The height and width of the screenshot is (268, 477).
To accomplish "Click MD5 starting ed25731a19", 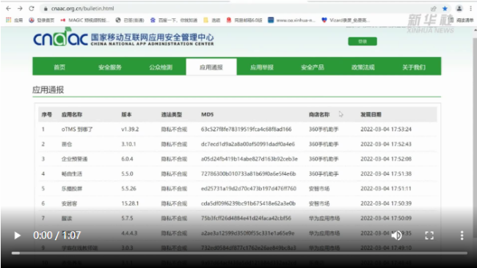I will [249, 188].
